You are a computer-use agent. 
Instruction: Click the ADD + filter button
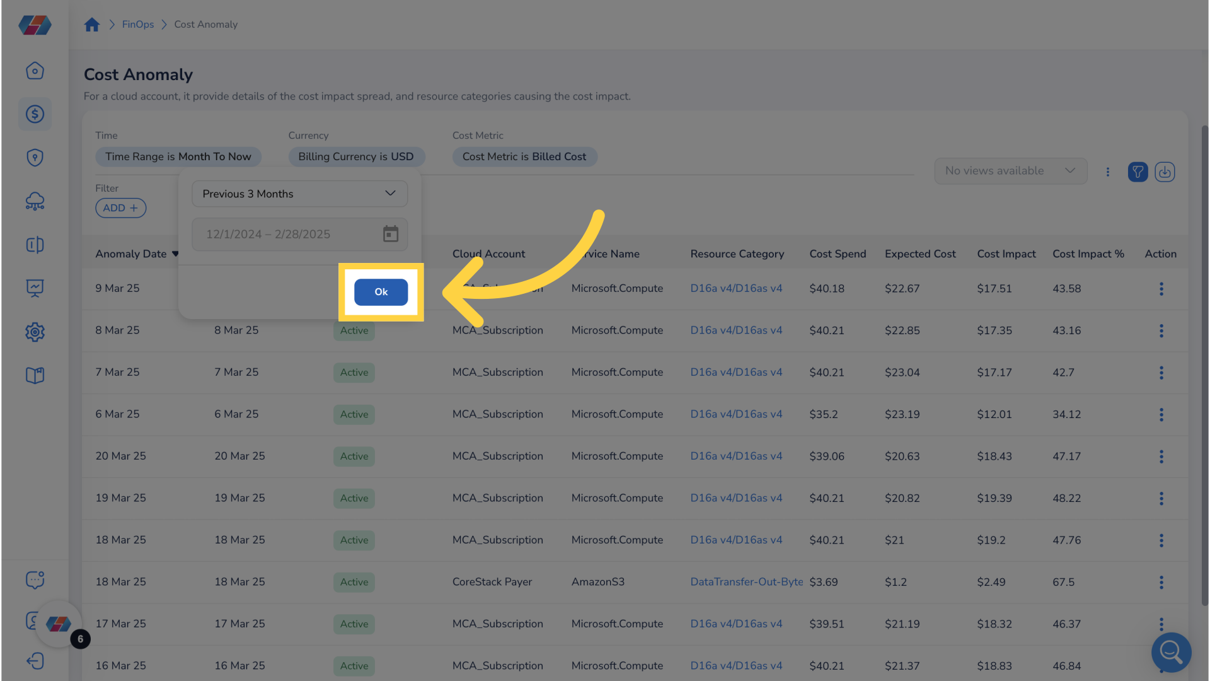coord(120,208)
